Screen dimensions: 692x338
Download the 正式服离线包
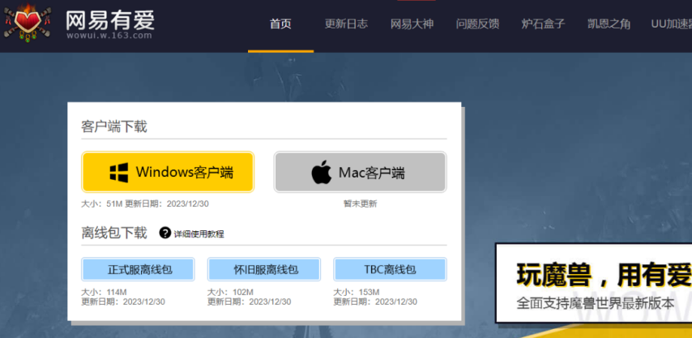point(138,269)
